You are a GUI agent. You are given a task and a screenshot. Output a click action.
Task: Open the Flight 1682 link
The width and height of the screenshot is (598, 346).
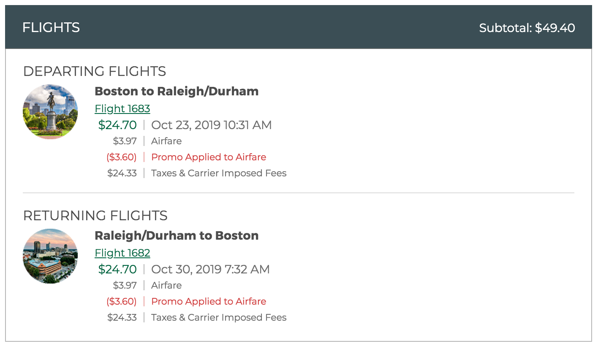click(122, 253)
